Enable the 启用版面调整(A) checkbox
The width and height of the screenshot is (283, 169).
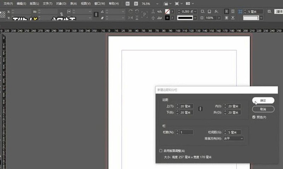[x=161, y=151]
